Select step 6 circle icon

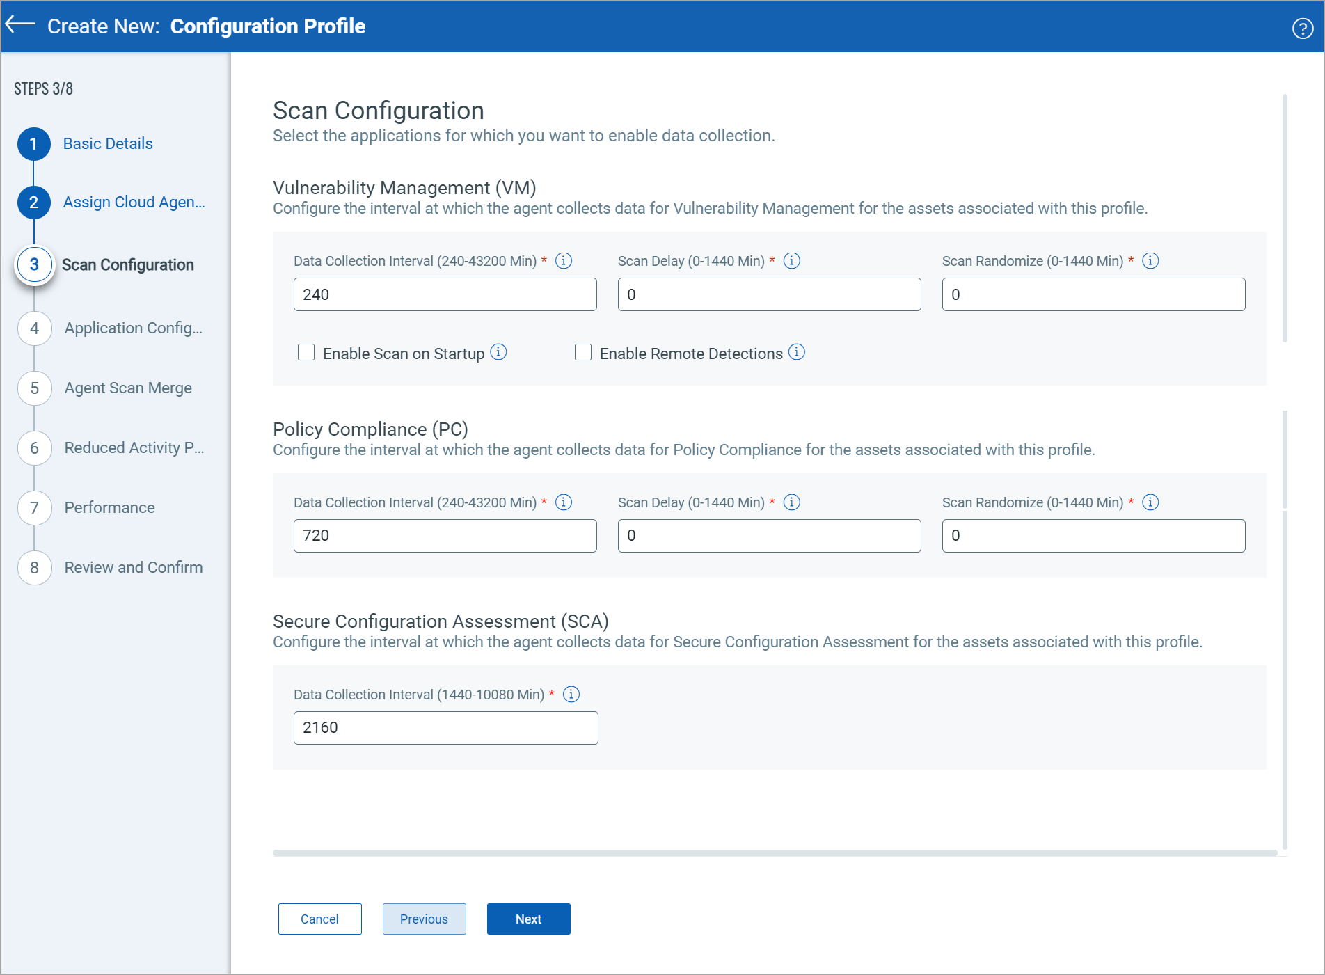coord(34,448)
